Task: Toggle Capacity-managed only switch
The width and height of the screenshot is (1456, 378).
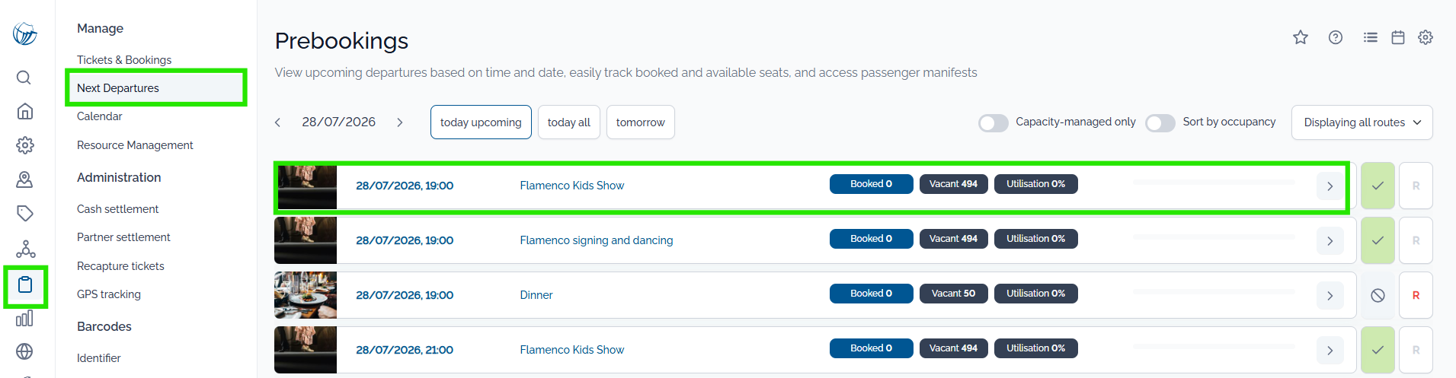Action: (994, 123)
